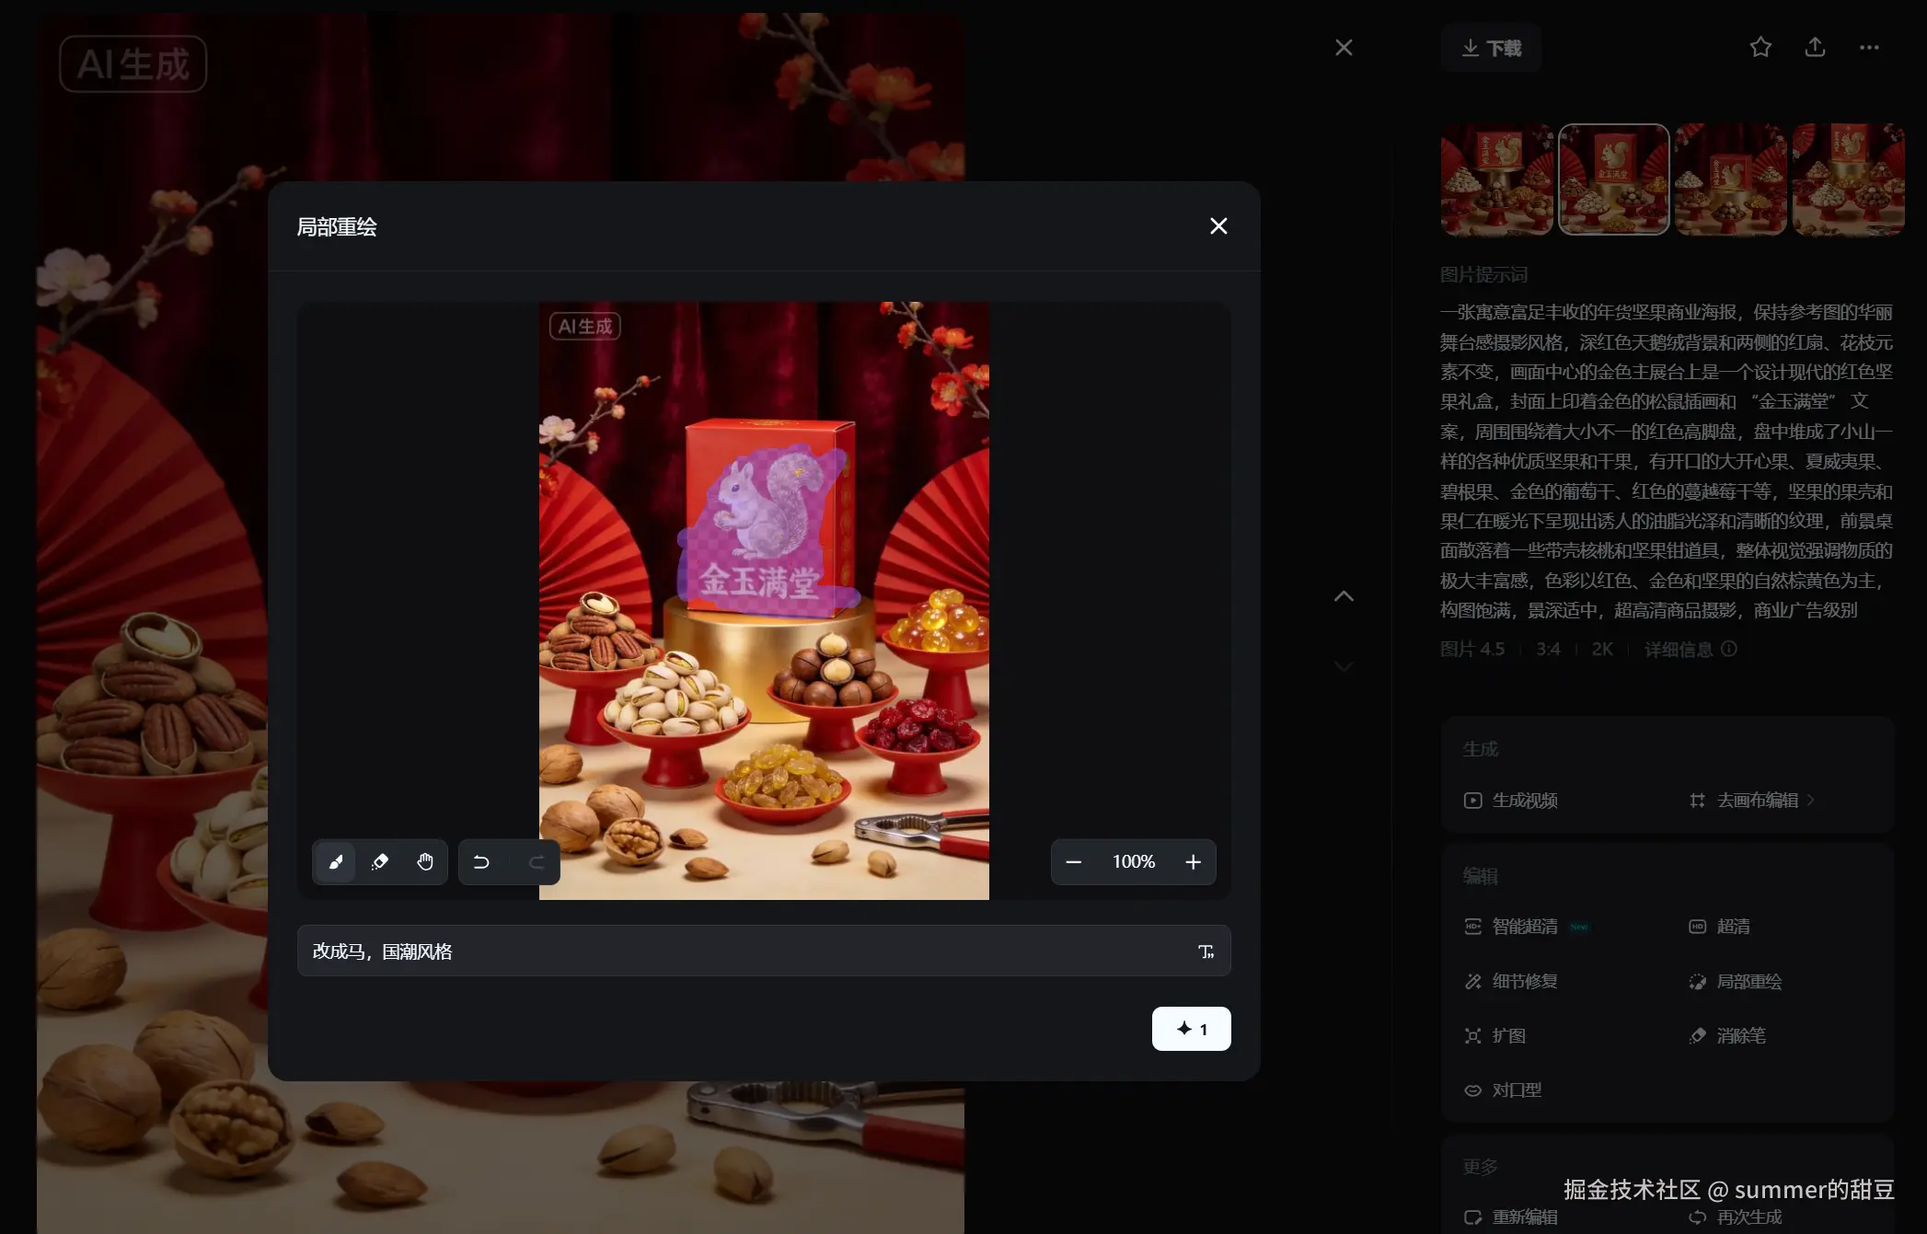Zoom in with plus button

point(1193,862)
